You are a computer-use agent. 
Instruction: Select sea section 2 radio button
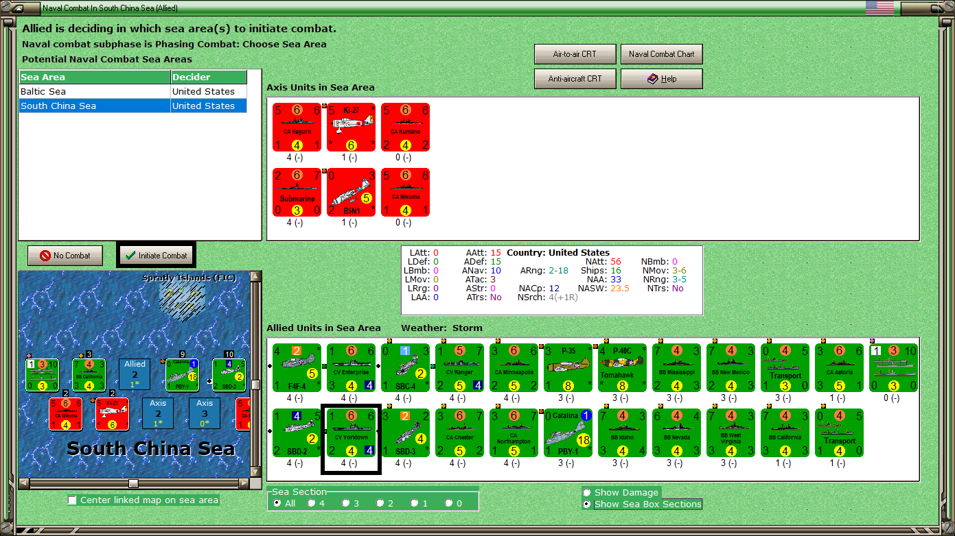[380, 503]
